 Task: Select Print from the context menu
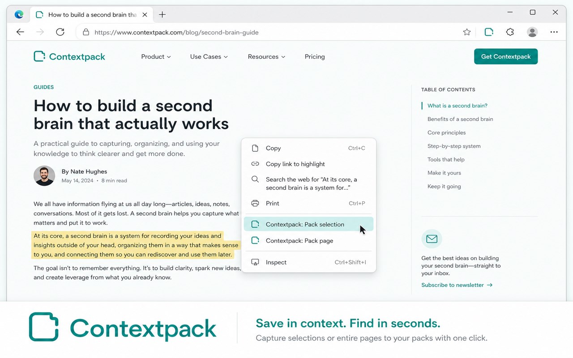pyautogui.click(x=308, y=203)
